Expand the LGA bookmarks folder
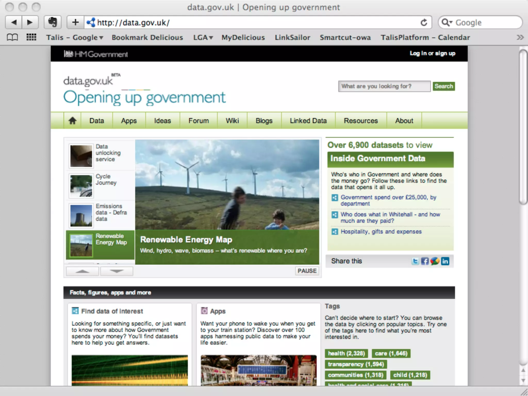This screenshot has width=528, height=396. click(x=203, y=38)
